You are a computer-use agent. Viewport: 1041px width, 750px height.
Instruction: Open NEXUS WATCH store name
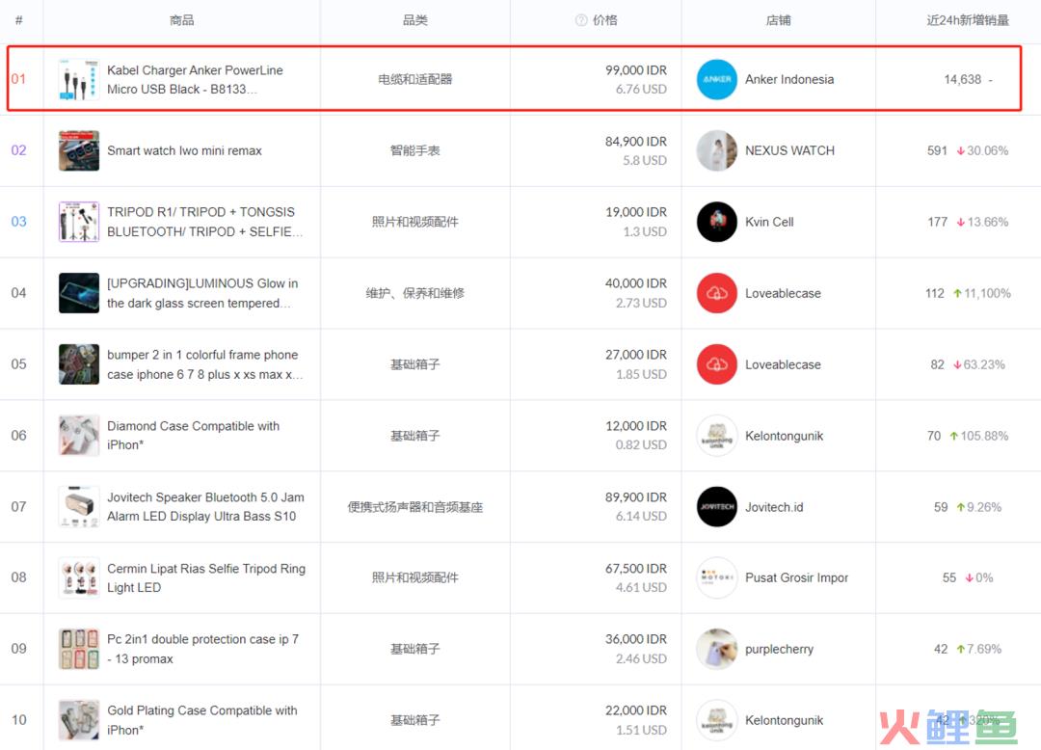click(x=789, y=150)
